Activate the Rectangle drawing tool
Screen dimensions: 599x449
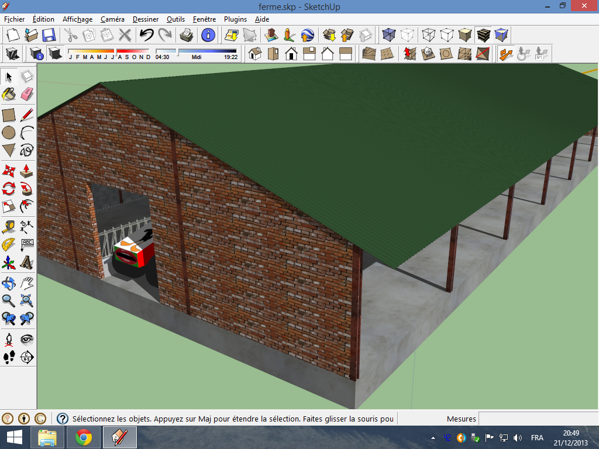tap(9, 115)
